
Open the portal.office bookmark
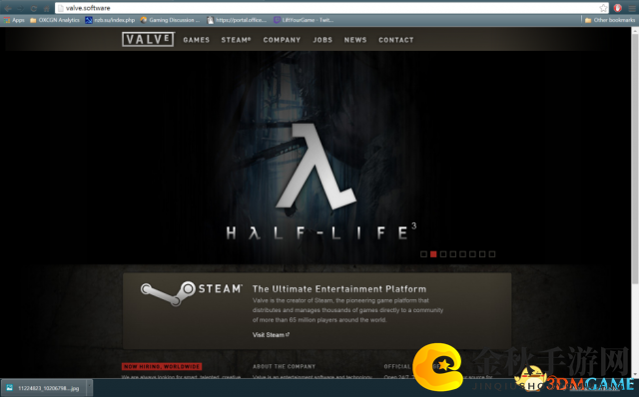tap(237, 20)
